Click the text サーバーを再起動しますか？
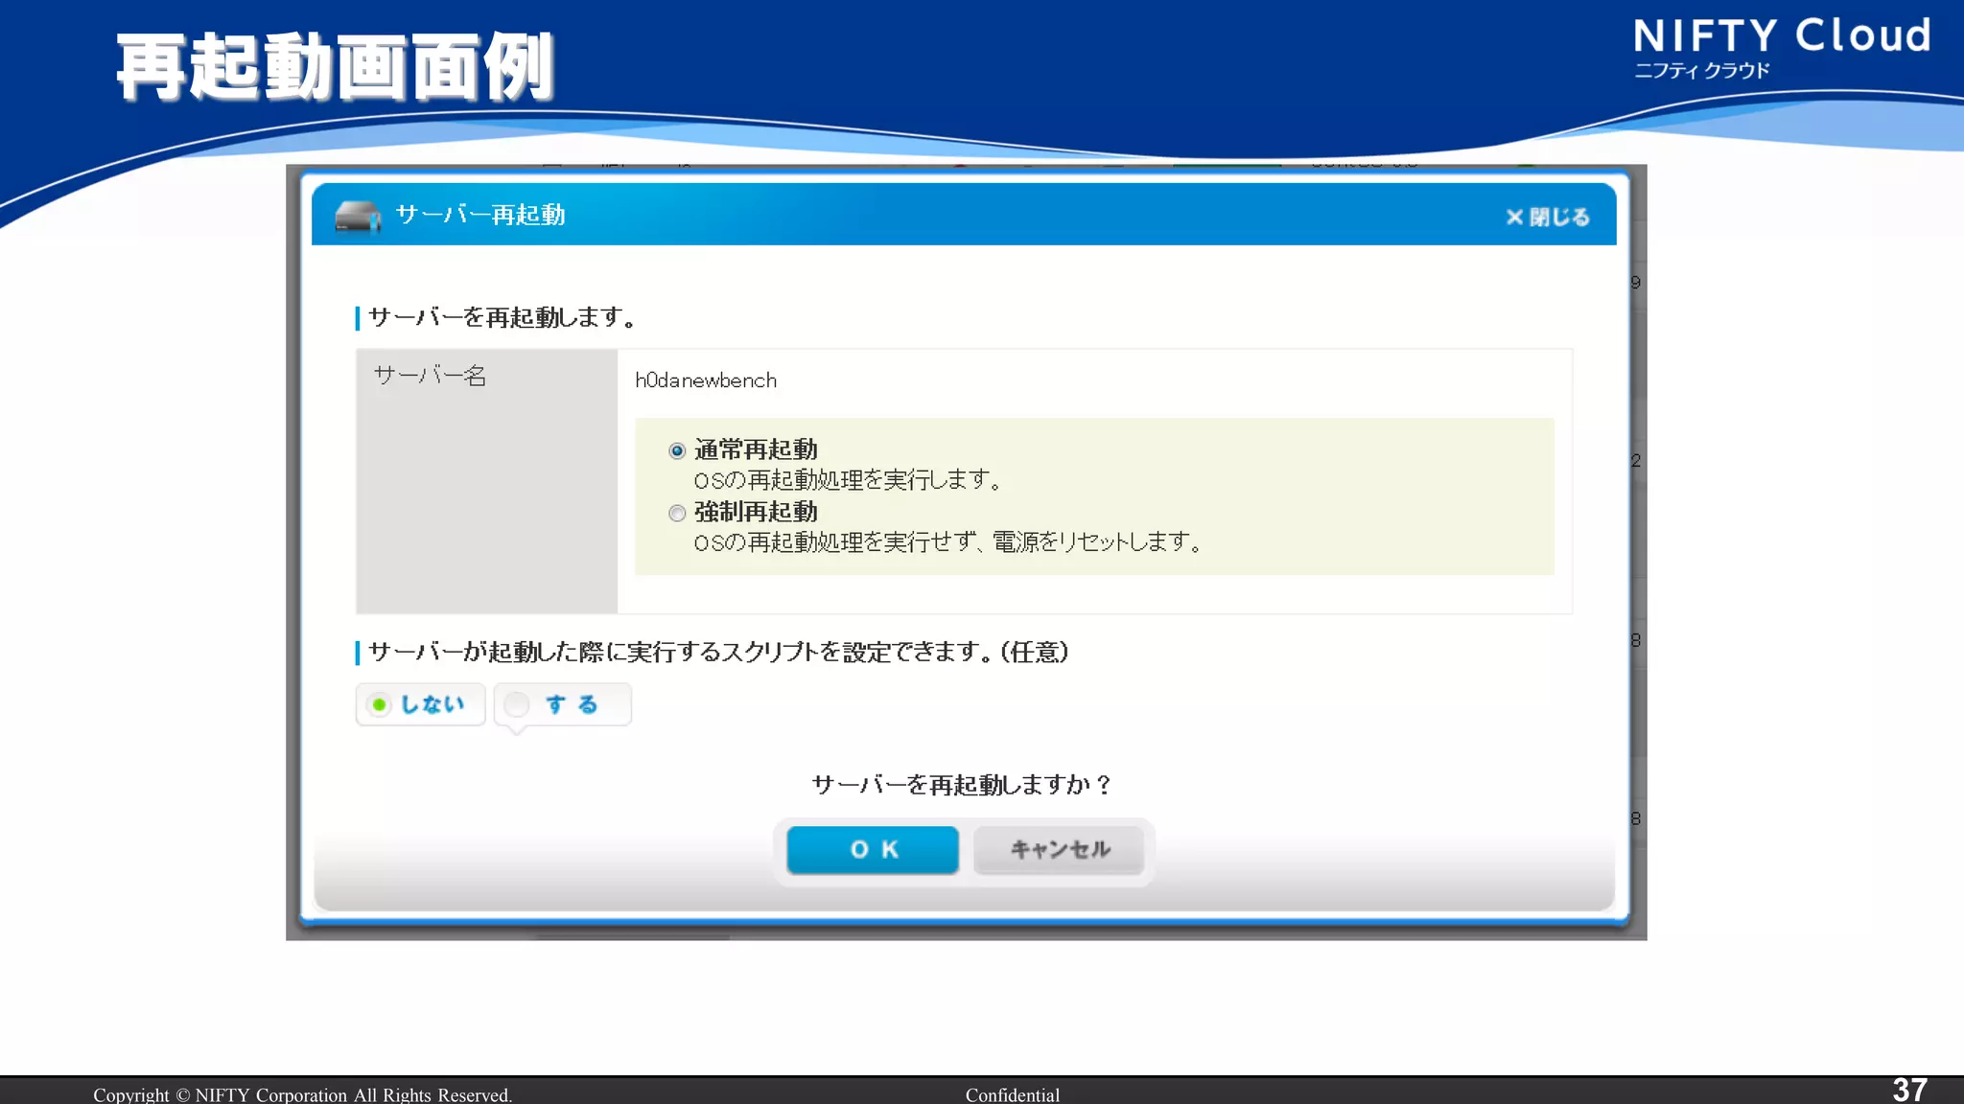The height and width of the screenshot is (1104, 1964). 962,785
